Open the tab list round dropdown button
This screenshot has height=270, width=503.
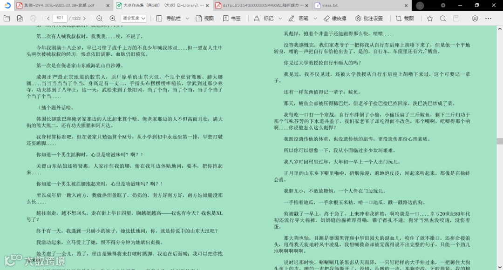443,6
